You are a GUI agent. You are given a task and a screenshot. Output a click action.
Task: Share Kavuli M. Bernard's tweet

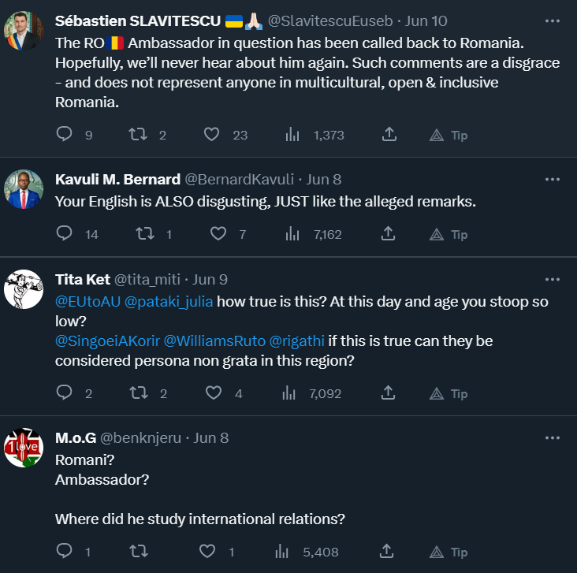(x=389, y=234)
